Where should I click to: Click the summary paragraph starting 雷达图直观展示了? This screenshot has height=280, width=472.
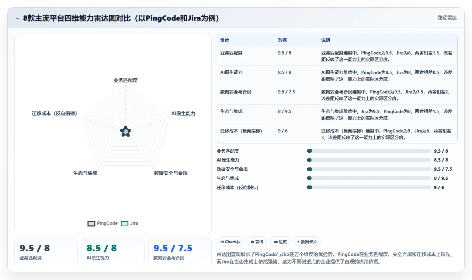coord(336,258)
